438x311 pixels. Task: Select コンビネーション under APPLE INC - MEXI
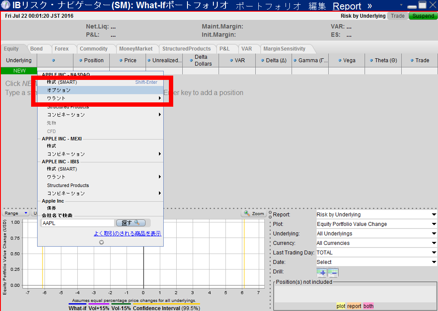point(100,154)
